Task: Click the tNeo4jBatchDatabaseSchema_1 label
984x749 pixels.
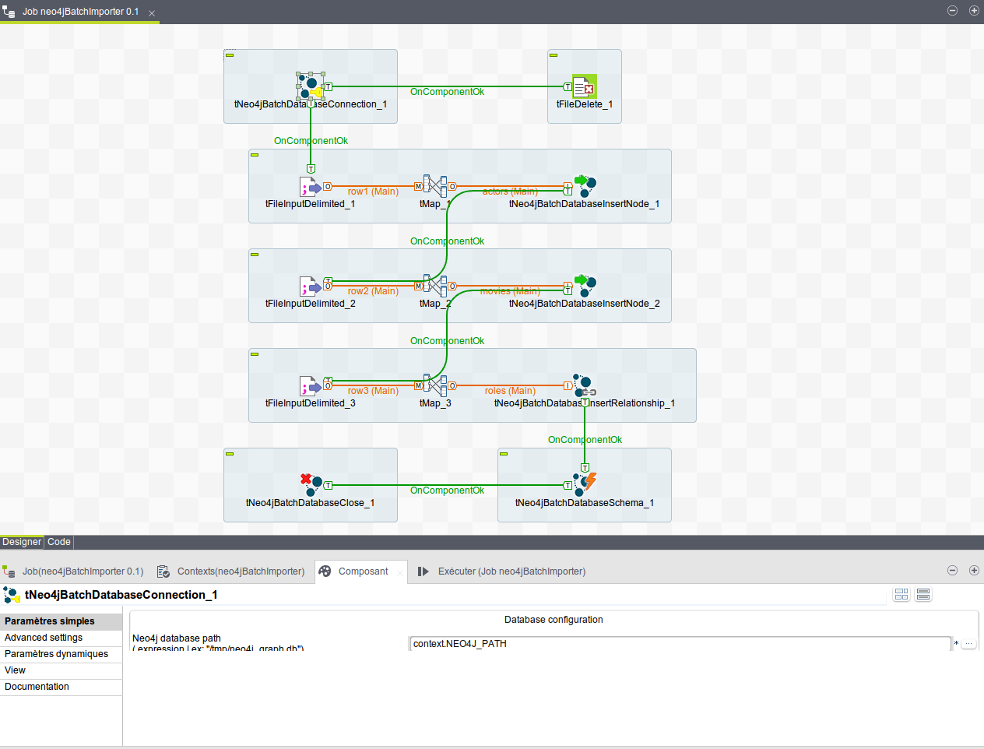Action: (x=585, y=503)
